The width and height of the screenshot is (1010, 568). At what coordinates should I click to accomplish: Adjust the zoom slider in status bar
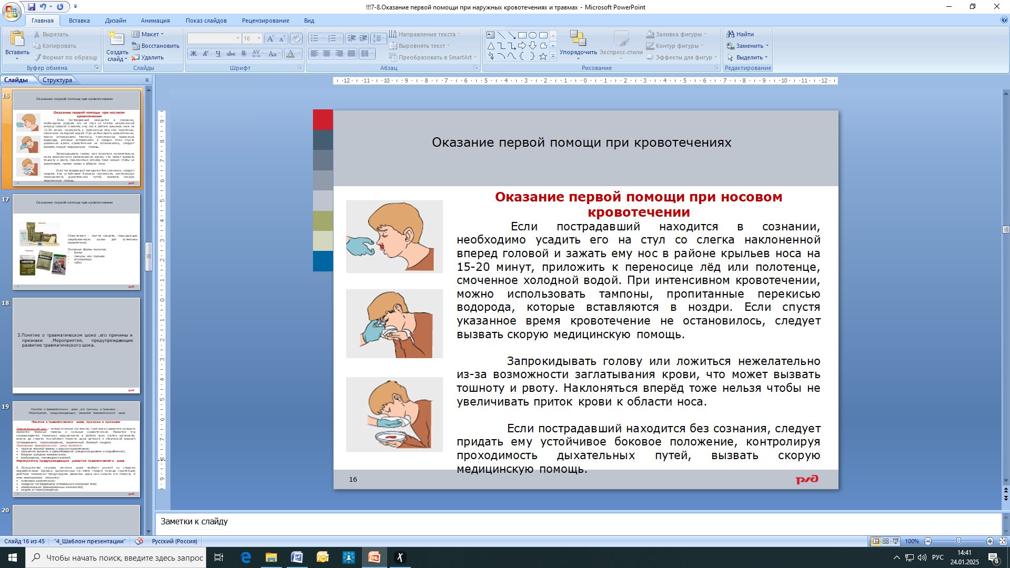pyautogui.click(x=958, y=541)
